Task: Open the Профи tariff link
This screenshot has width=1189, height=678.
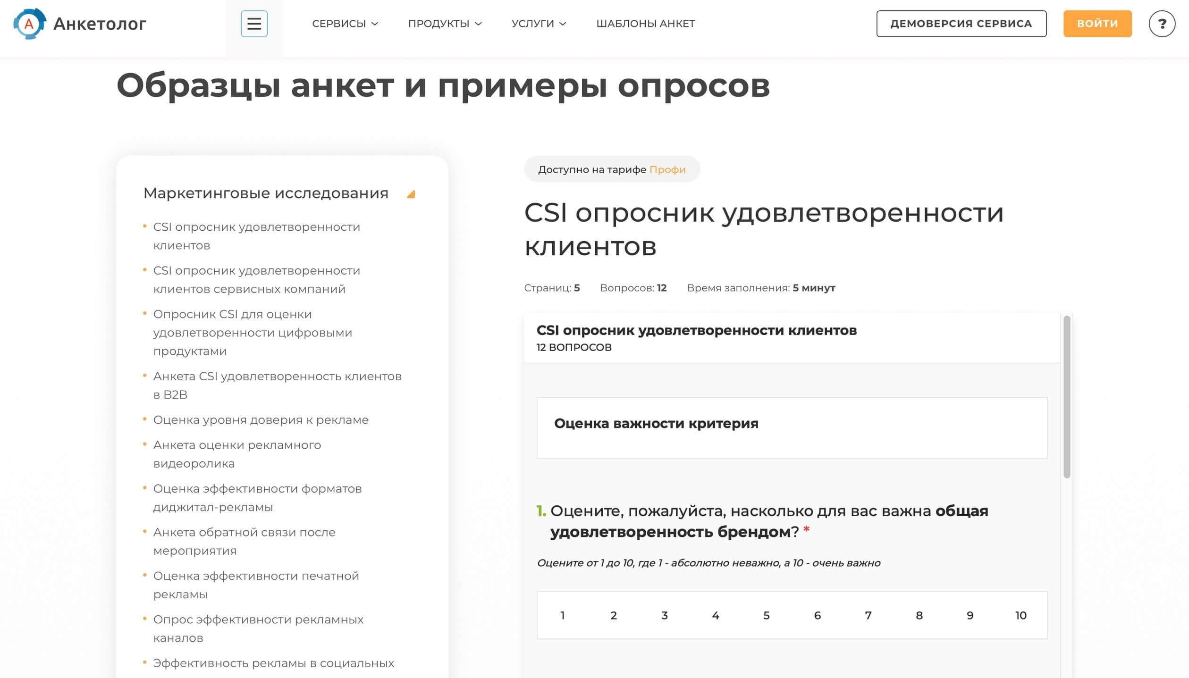Action: (x=668, y=169)
